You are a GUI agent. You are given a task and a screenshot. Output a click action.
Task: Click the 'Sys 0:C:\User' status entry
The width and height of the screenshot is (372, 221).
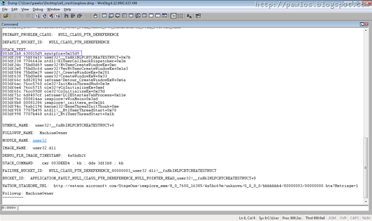pyautogui.click(x=269, y=218)
